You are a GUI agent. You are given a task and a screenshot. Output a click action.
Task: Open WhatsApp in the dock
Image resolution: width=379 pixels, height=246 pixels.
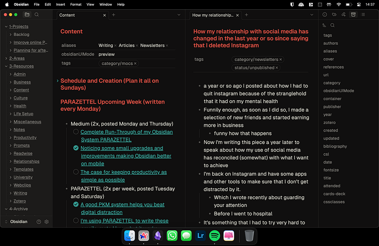(172, 236)
